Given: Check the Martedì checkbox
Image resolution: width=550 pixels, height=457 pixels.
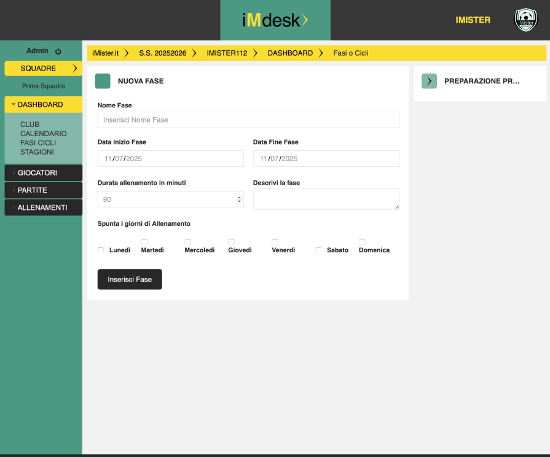Looking at the screenshot, I should coord(144,242).
